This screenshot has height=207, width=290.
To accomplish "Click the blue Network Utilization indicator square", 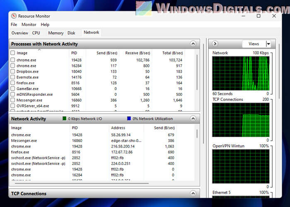I will pos(129,119).
